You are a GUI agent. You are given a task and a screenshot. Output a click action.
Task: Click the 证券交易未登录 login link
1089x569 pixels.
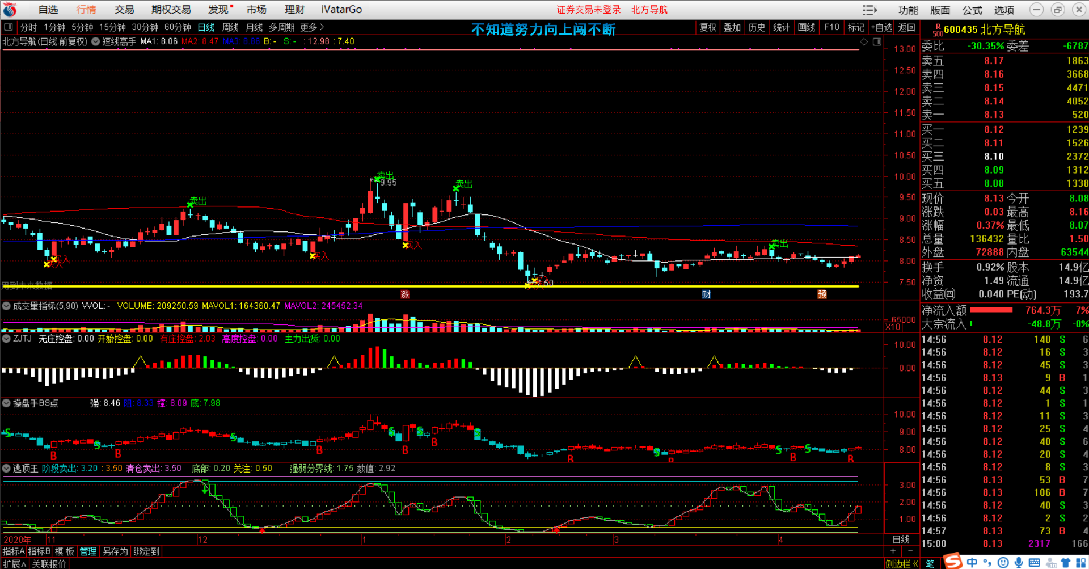[x=589, y=10]
